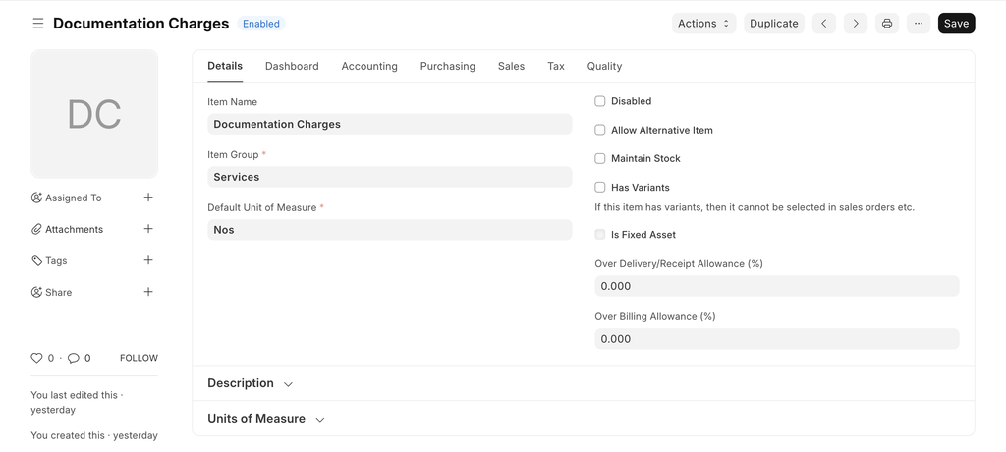Open the Purchasing tab
1006x452 pixels.
(447, 66)
